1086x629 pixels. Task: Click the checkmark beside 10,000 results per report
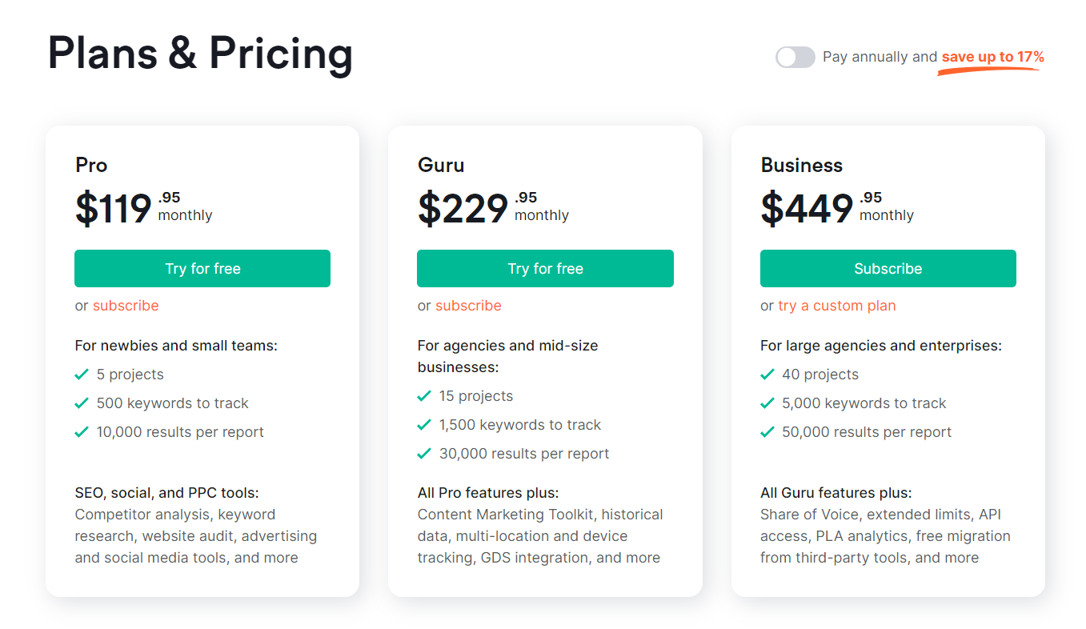coord(82,432)
